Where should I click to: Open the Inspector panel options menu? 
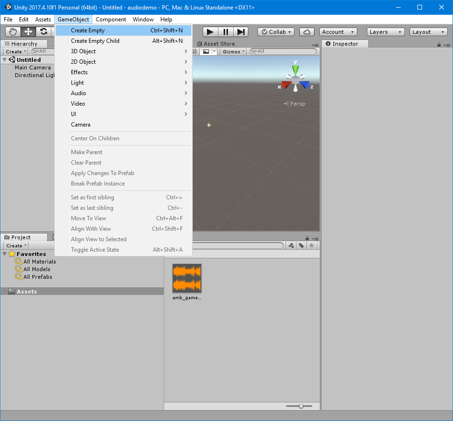click(x=447, y=45)
